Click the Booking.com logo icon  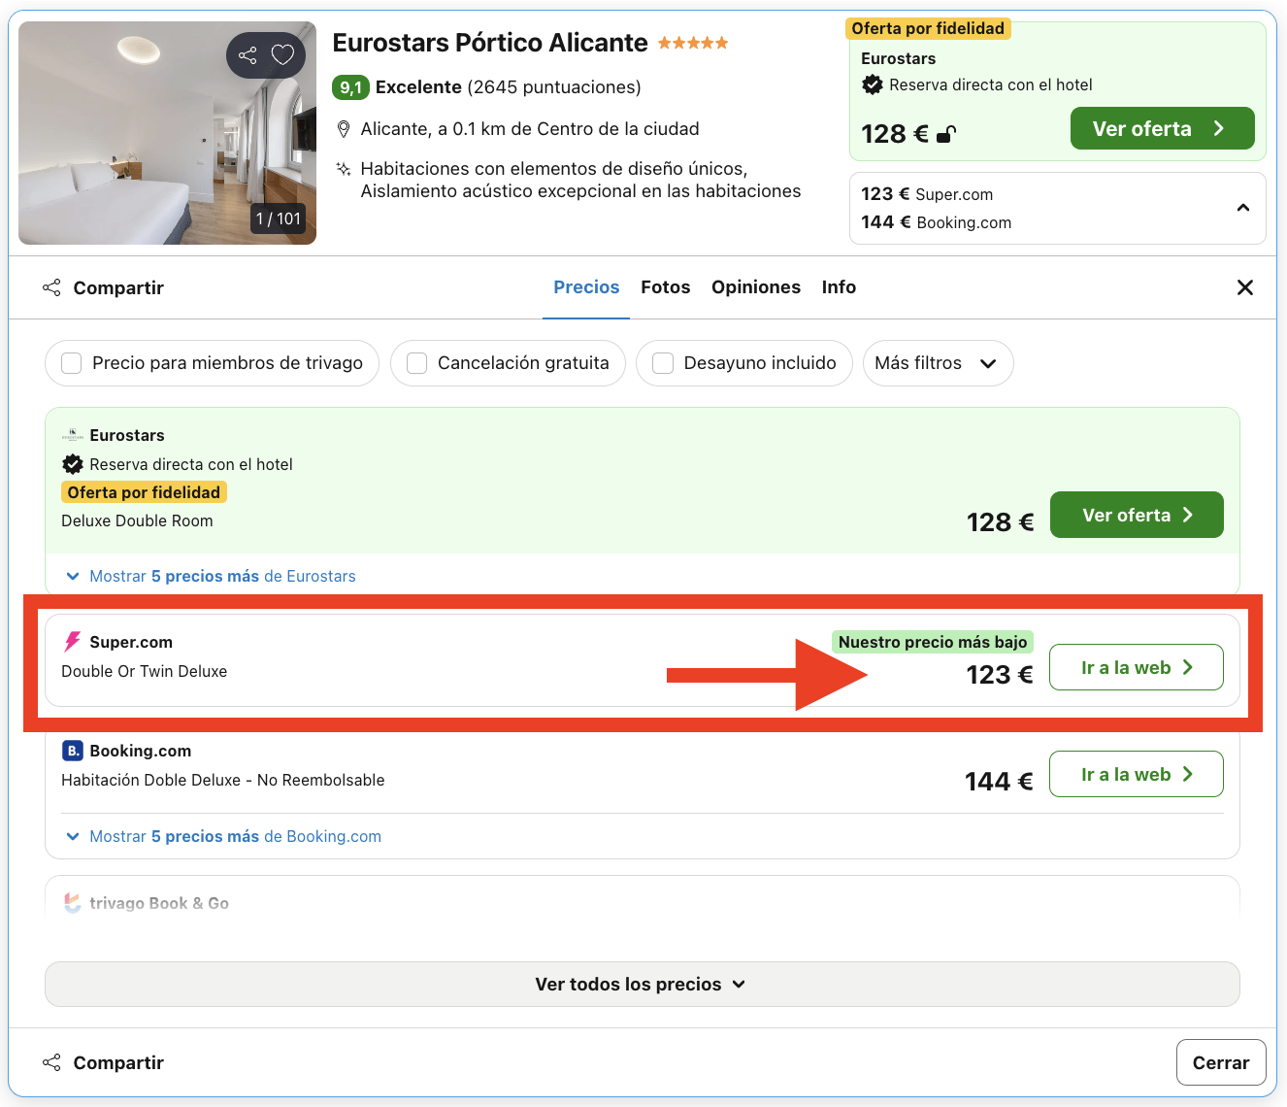point(72,751)
